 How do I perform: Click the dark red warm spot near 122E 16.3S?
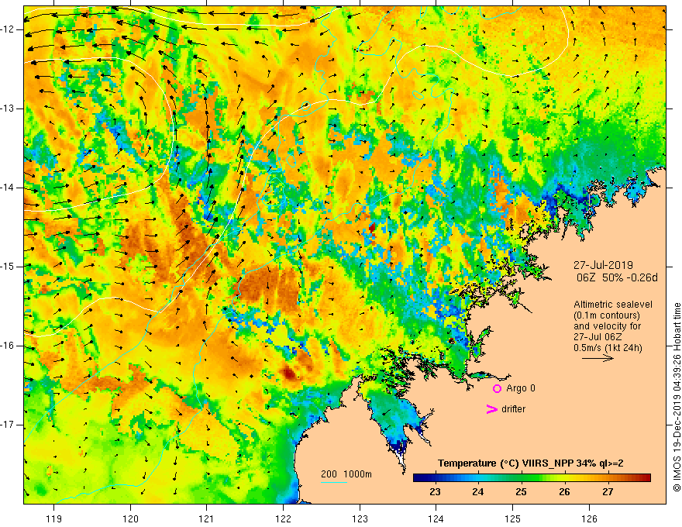click(x=289, y=373)
